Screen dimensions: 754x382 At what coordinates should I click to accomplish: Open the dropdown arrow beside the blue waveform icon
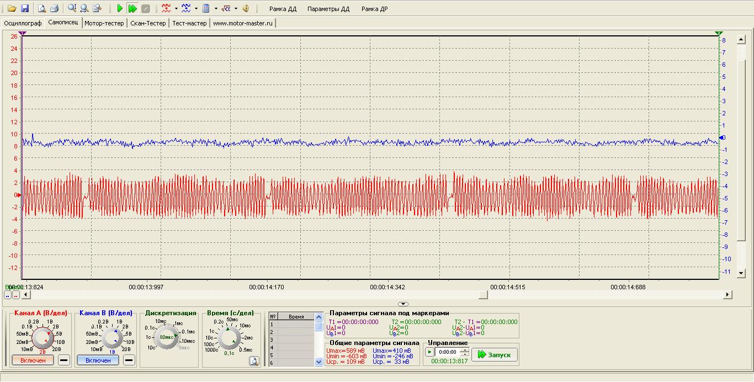196,9
